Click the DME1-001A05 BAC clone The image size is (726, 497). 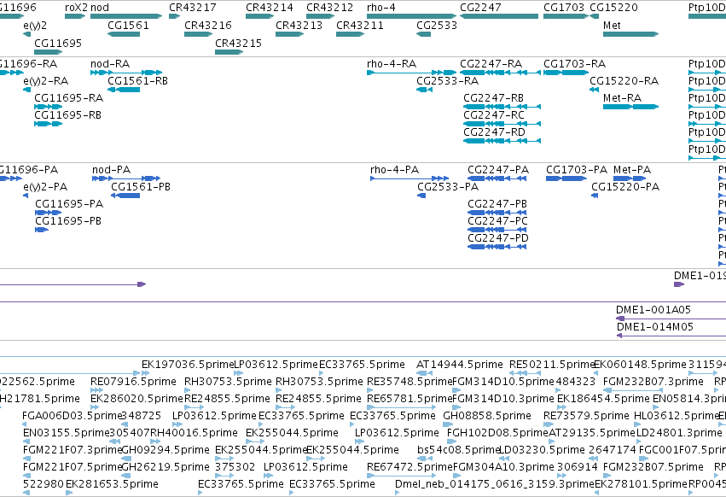pyautogui.click(x=671, y=319)
